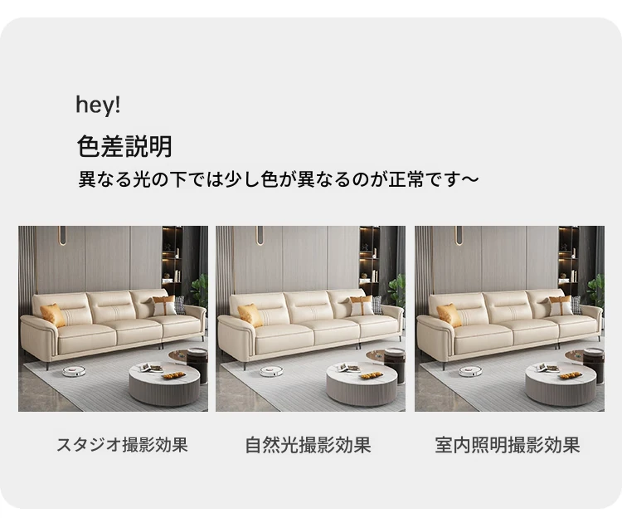622x523 pixels.
Task: Click the hey! text
Action: click(98, 105)
